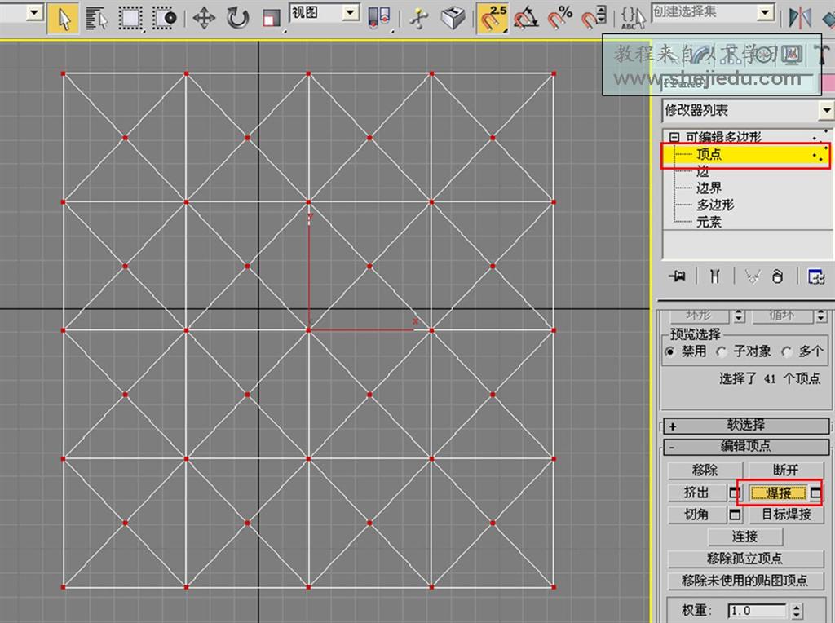
Task: Select the 子对象 preview selection radio button
Action: point(721,351)
